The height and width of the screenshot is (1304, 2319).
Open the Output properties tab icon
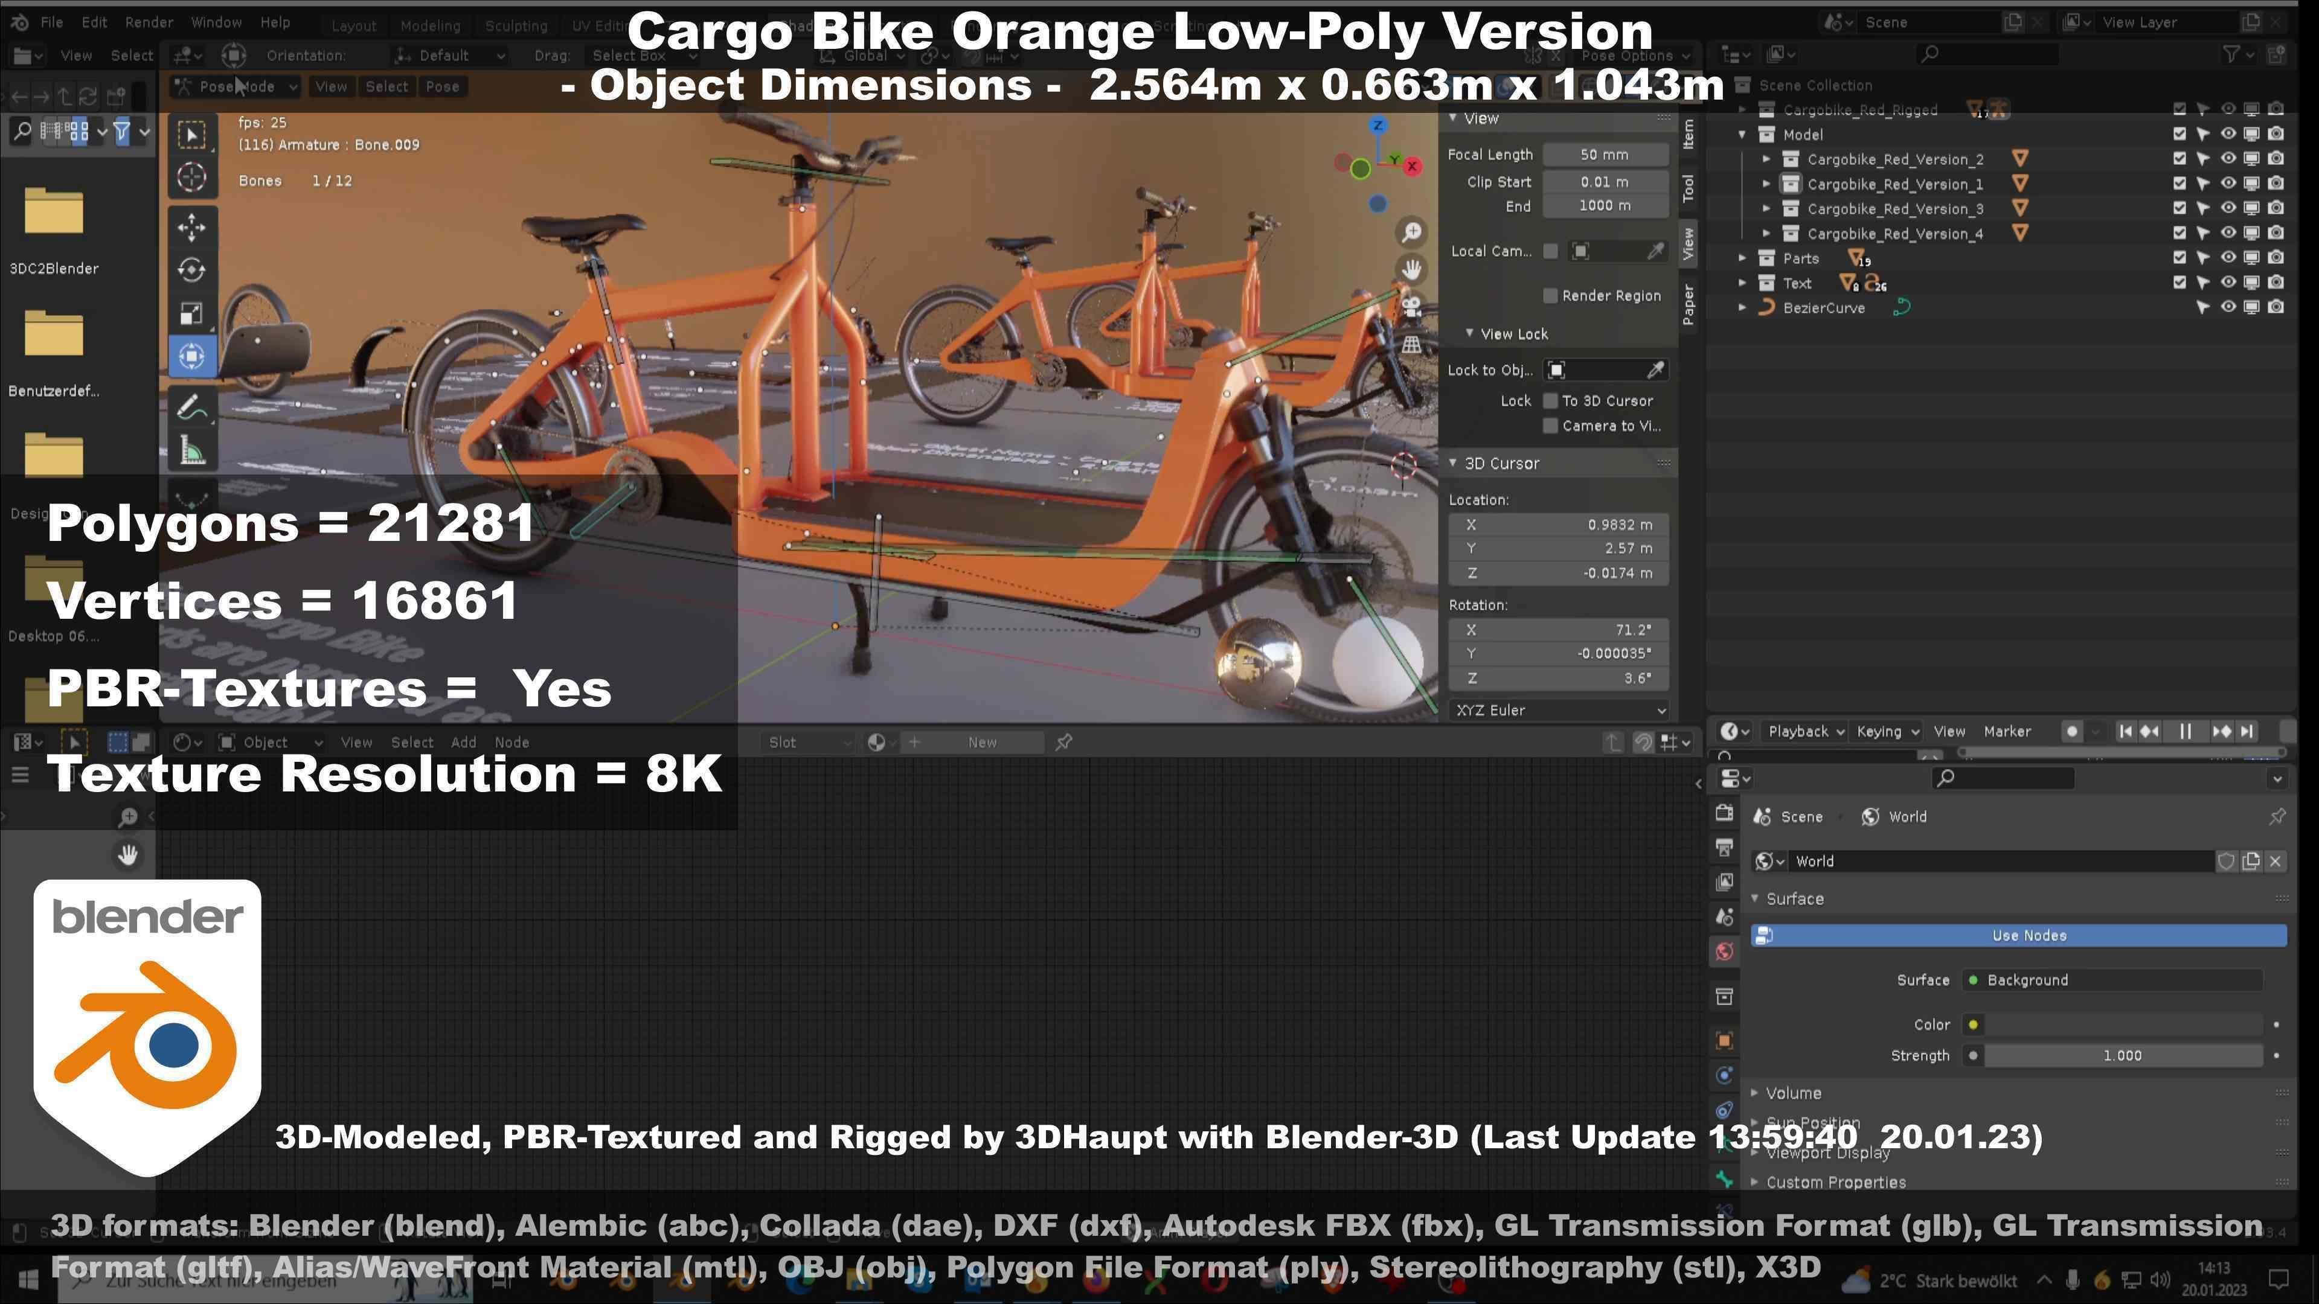(x=1724, y=848)
